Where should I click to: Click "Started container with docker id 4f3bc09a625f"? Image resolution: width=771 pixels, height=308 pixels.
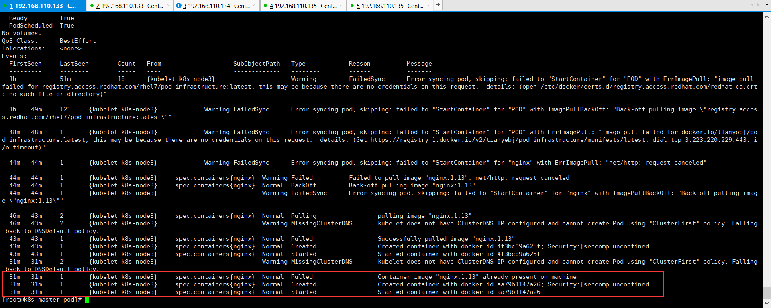[459, 254]
